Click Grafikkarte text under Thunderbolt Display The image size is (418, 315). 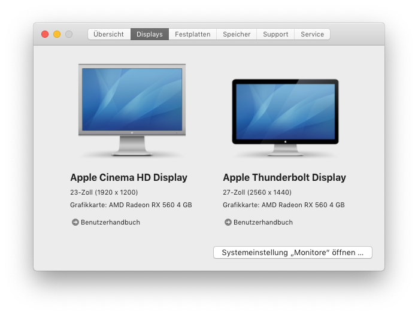[284, 205]
